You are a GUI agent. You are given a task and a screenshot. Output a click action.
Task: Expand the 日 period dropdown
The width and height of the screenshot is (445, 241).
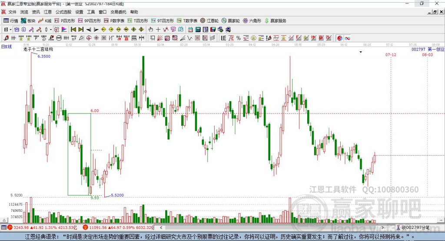pyautogui.click(x=10, y=30)
